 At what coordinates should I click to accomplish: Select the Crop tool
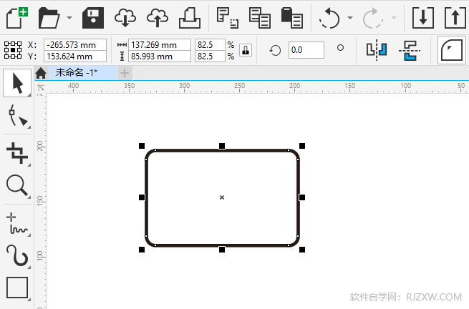pos(17,152)
